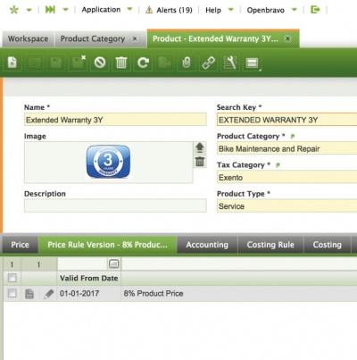The image size is (357, 360).
Task: Open the Accounting subtab
Action: [207, 245]
